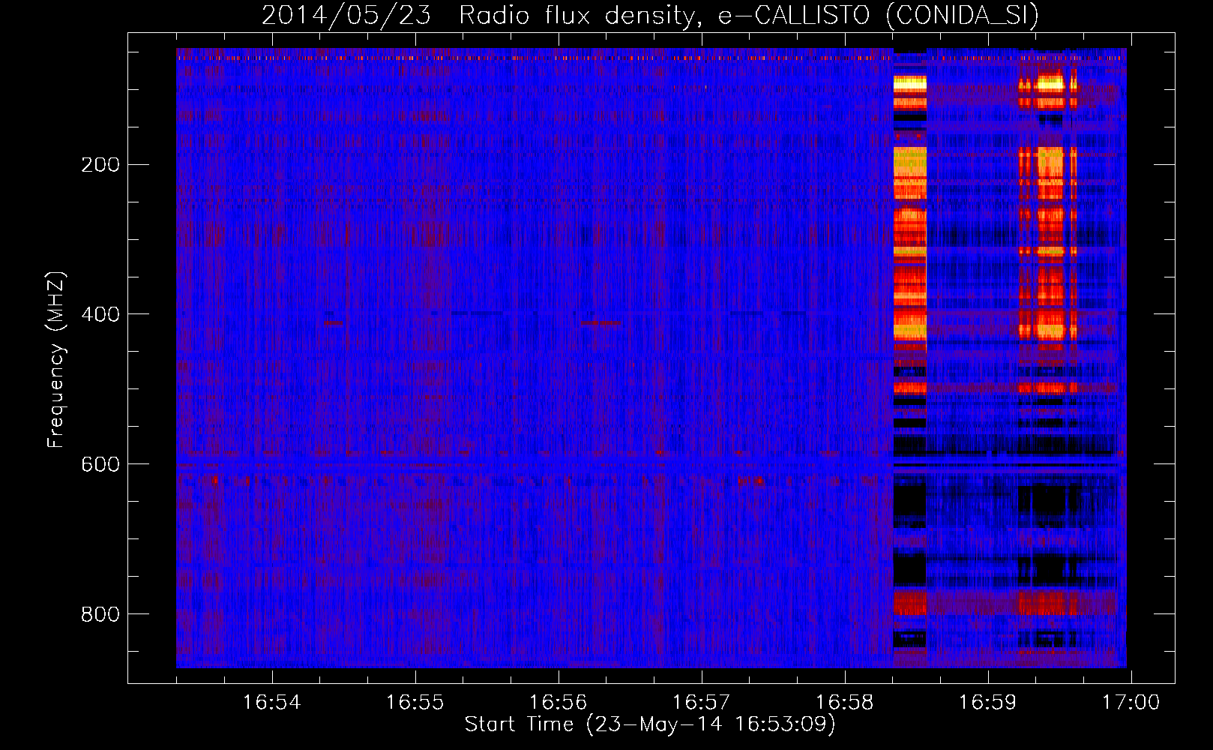This screenshot has width=1213, height=750.
Task: Click the 16:56 time tick label
Action: tap(558, 703)
